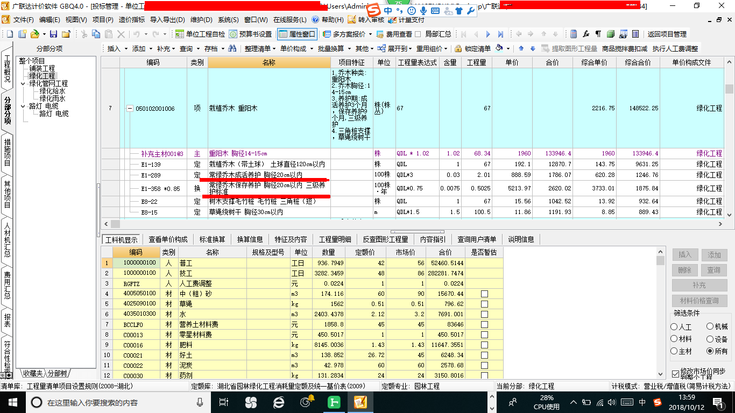Select the 材料 filter radio button
The width and height of the screenshot is (735, 413).
click(x=674, y=339)
